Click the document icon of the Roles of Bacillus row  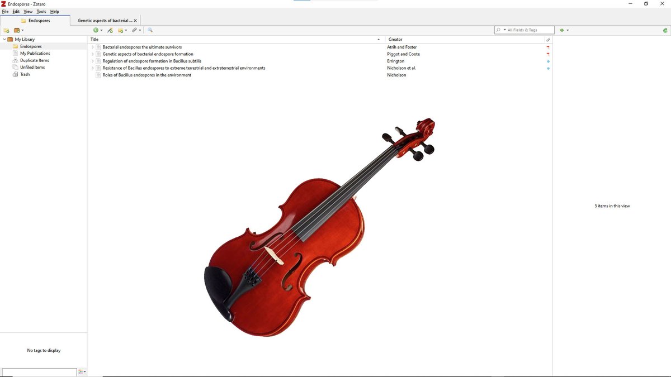click(x=98, y=75)
